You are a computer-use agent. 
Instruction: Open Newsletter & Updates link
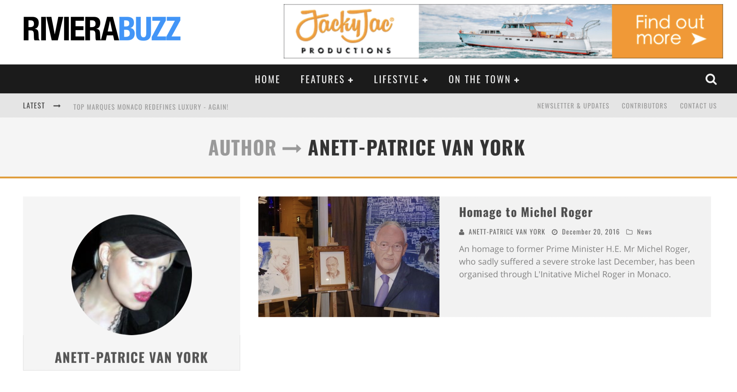click(x=573, y=106)
